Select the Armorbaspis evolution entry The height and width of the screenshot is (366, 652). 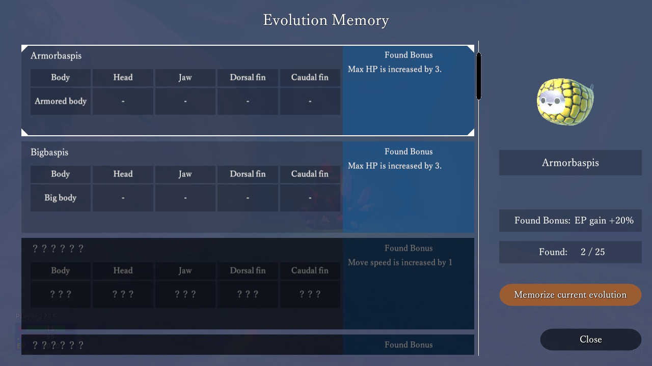coord(56,55)
